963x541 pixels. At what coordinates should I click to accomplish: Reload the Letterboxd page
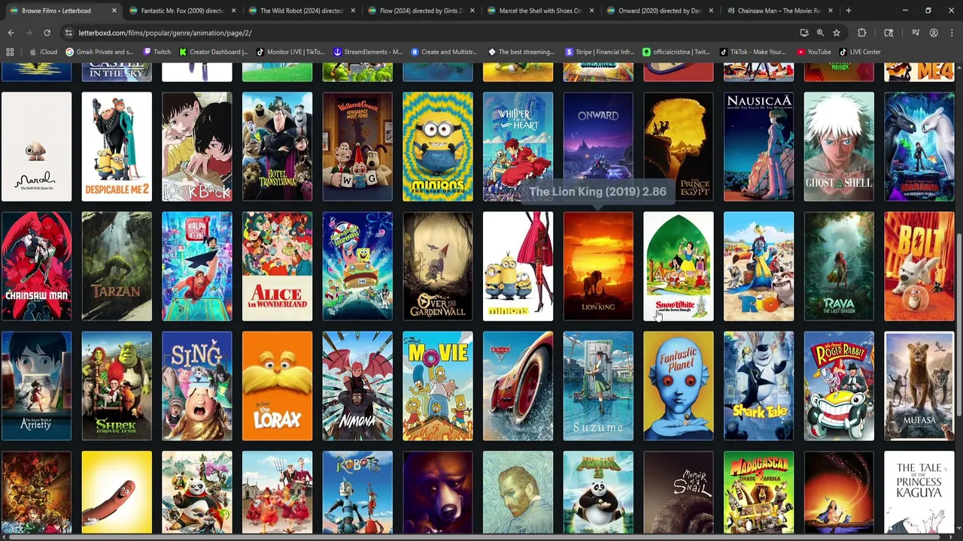click(x=47, y=33)
